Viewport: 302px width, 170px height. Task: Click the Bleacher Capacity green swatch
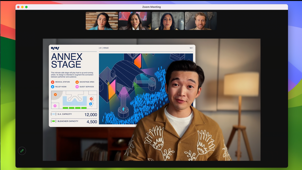tap(53, 121)
